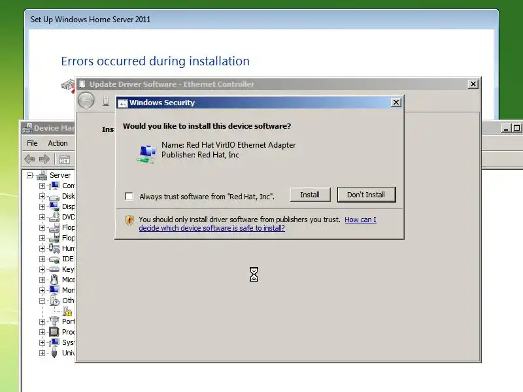Expand the IDE controllers node
Viewport: 523px width, 392px height.
pos(42,259)
